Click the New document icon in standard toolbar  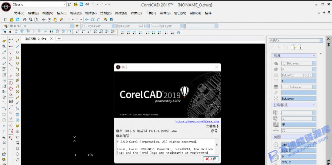[6, 19]
